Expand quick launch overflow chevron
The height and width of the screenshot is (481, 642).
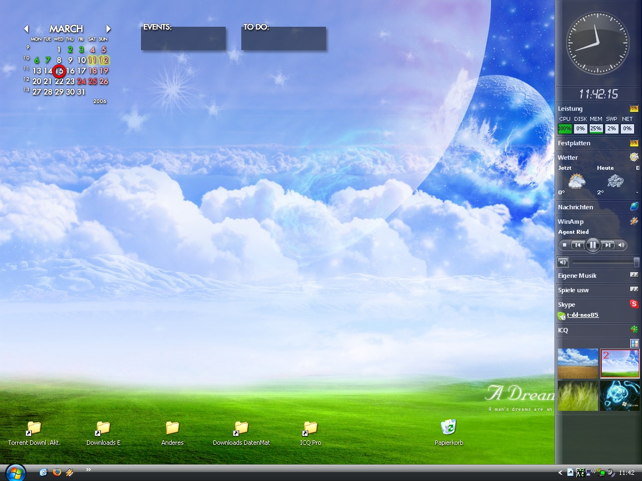(x=88, y=470)
